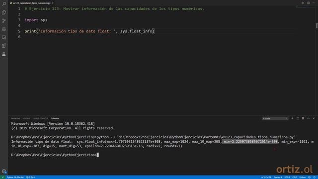318x179 pixels.
Task: Click 'Microsoft Windows [Version 10.0.18362.418]' line
Action: [x=53, y=124]
